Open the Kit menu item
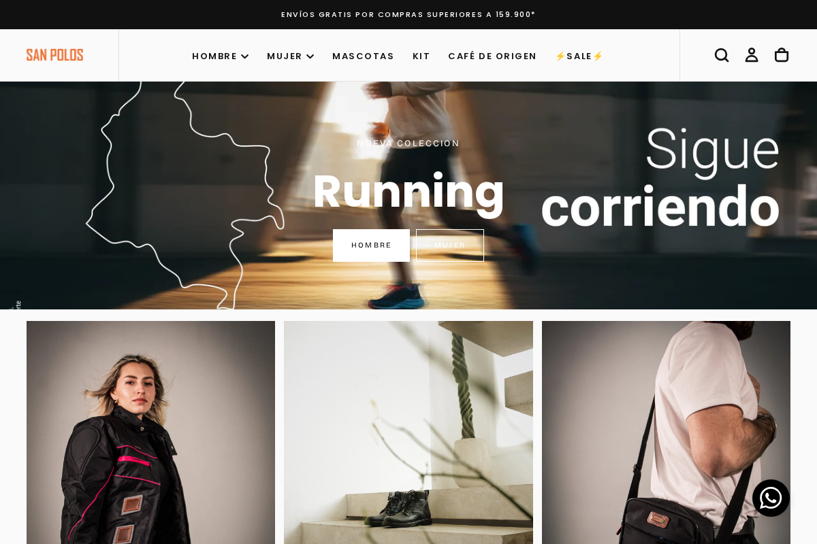This screenshot has width=817, height=544. pos(421,56)
